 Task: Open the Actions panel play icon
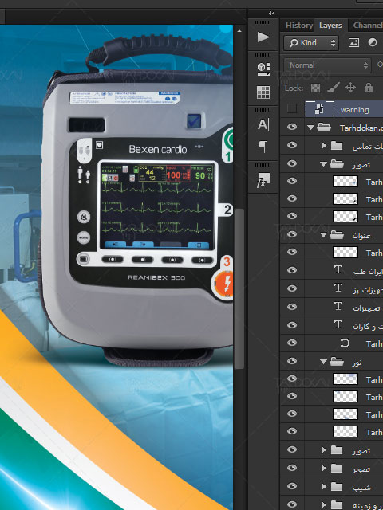pos(263,37)
